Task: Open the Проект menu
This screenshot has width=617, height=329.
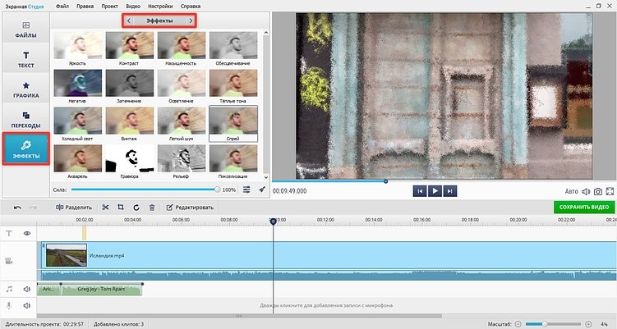Action: (x=109, y=7)
